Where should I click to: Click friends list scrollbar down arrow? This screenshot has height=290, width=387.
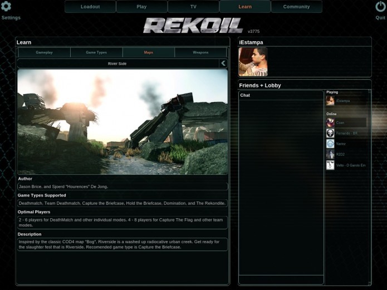[370, 283]
